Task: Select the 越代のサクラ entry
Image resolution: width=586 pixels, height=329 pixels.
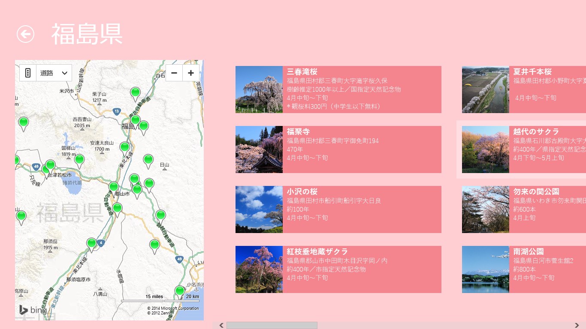Action: click(523, 150)
